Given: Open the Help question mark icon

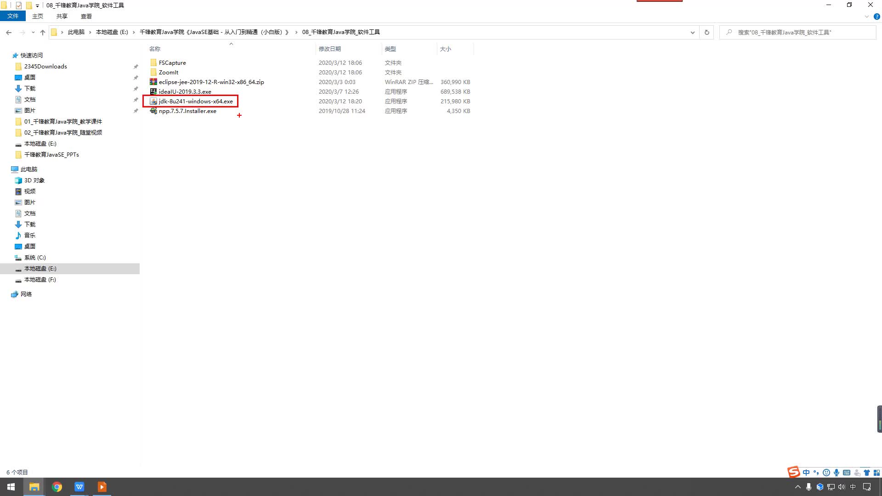Looking at the screenshot, I should pos(876,17).
